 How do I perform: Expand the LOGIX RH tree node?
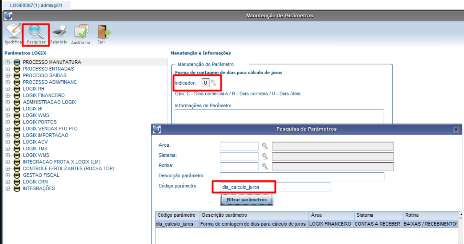pyautogui.click(x=7, y=89)
